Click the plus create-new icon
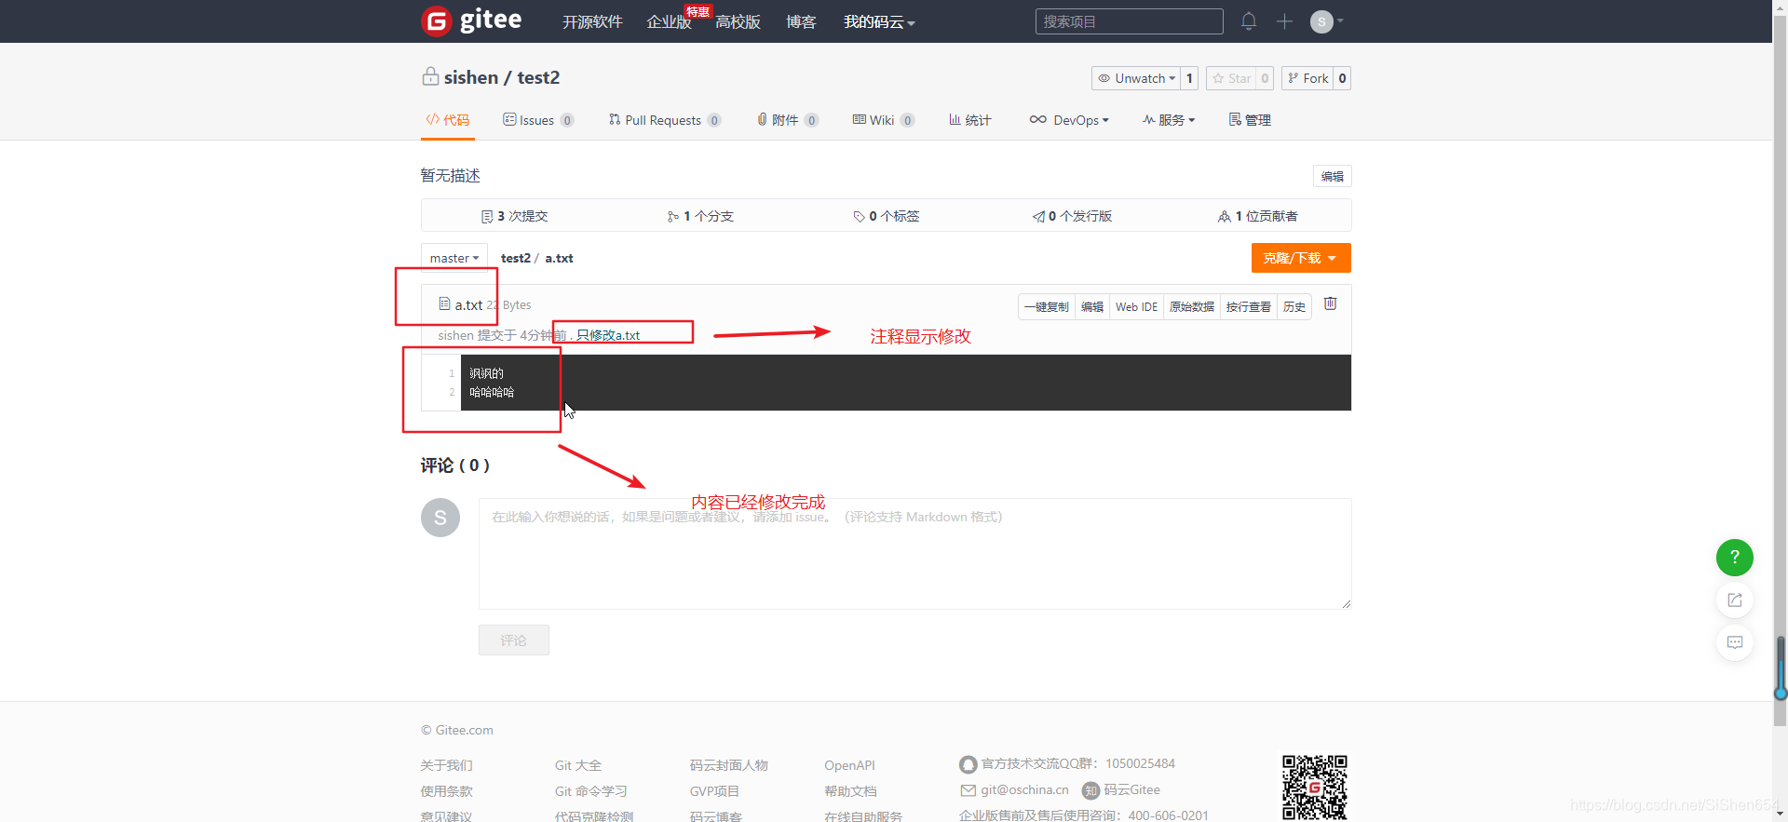The height and width of the screenshot is (822, 1788). (1284, 20)
